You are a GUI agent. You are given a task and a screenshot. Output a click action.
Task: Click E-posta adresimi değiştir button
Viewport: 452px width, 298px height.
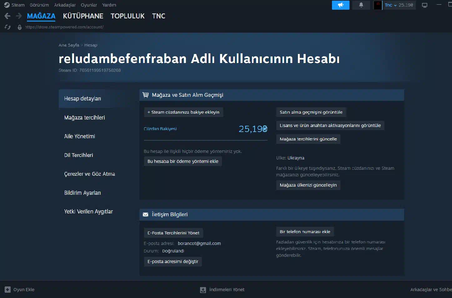(x=173, y=261)
